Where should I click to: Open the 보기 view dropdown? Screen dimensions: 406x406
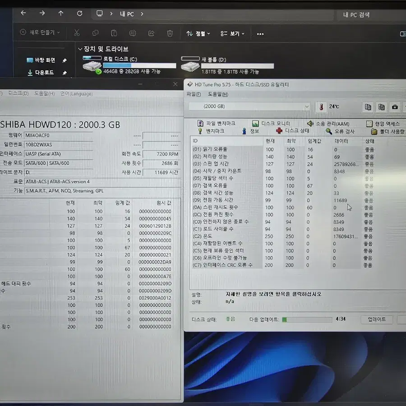[232, 34]
